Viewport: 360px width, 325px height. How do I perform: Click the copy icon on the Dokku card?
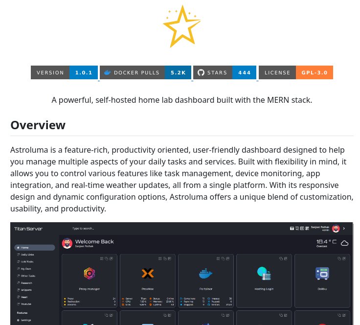pyautogui.click(x=339, y=258)
